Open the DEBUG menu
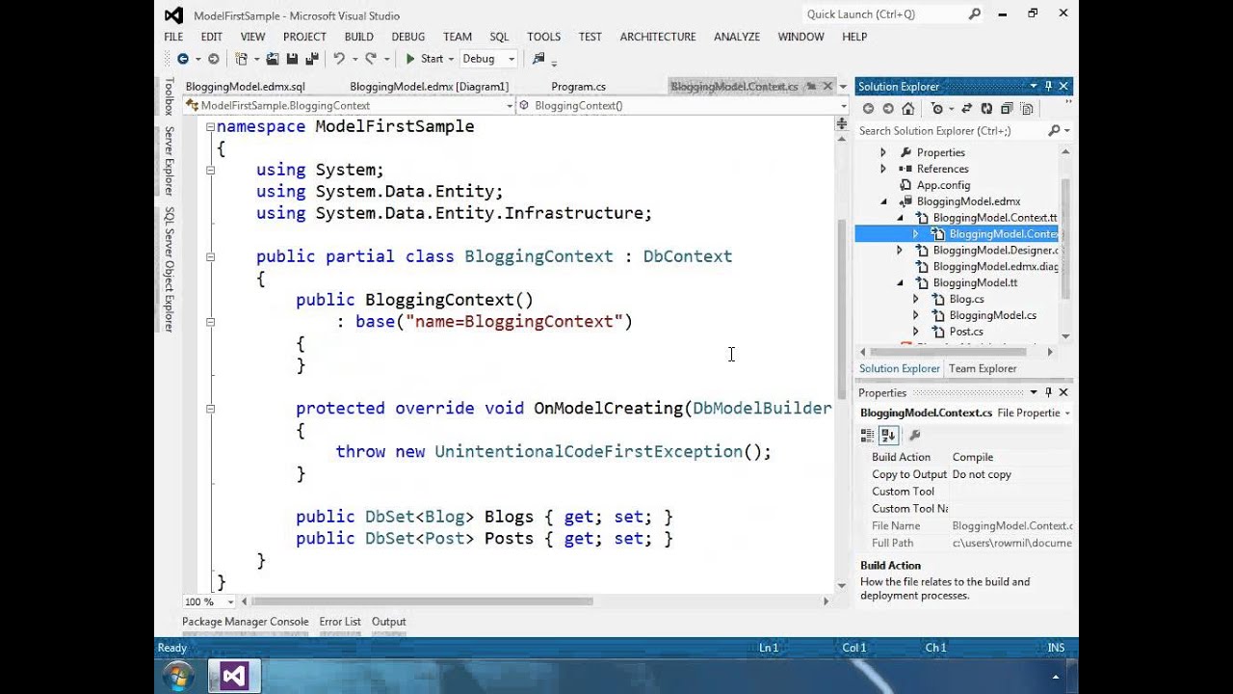Viewport: 1233px width, 694px height. (407, 37)
